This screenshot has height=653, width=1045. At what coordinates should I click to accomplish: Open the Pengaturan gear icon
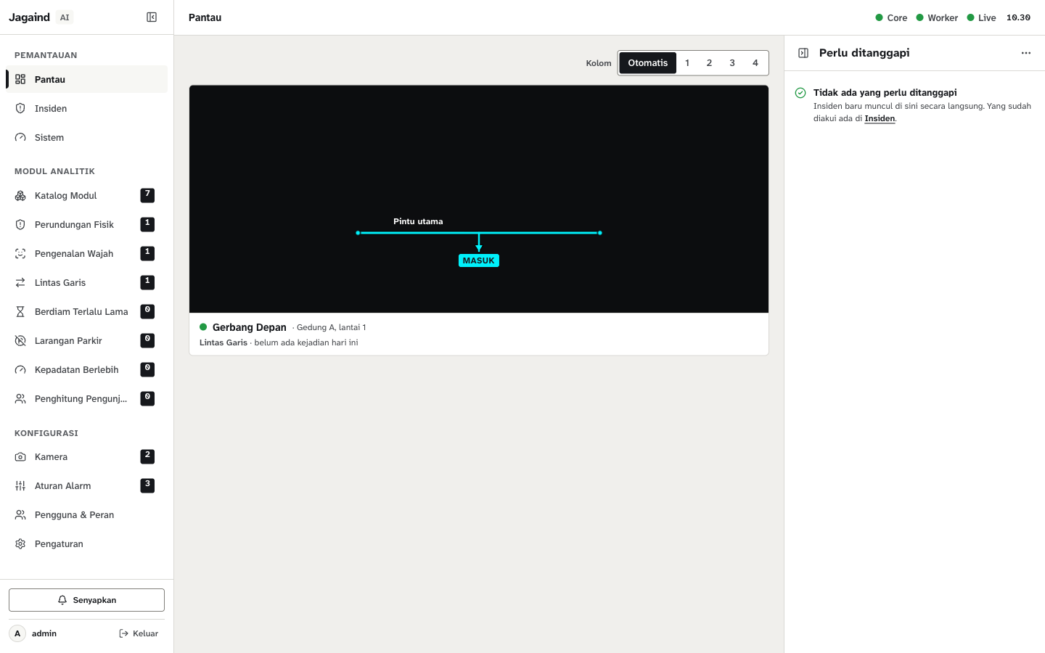coord(20,543)
